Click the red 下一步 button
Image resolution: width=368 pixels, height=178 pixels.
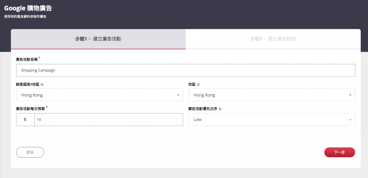[340, 152]
